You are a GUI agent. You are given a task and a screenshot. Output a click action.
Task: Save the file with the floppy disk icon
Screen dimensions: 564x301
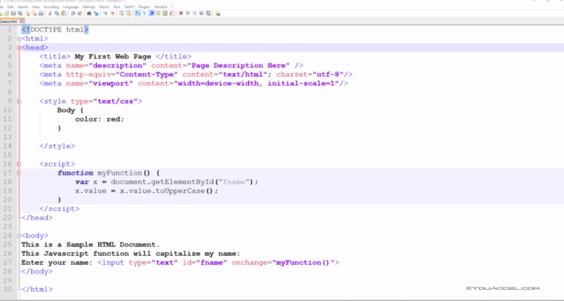click(x=14, y=14)
